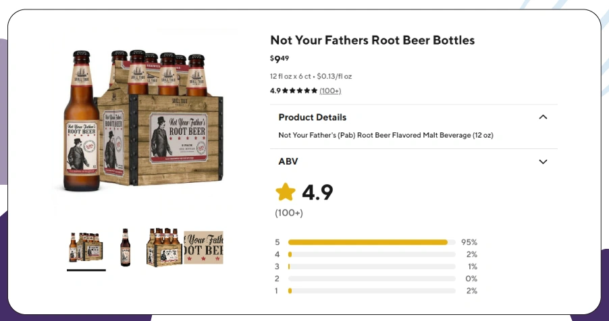This screenshot has width=609, height=321.
Task: Click the 1-star rating bar
Action: click(x=371, y=291)
